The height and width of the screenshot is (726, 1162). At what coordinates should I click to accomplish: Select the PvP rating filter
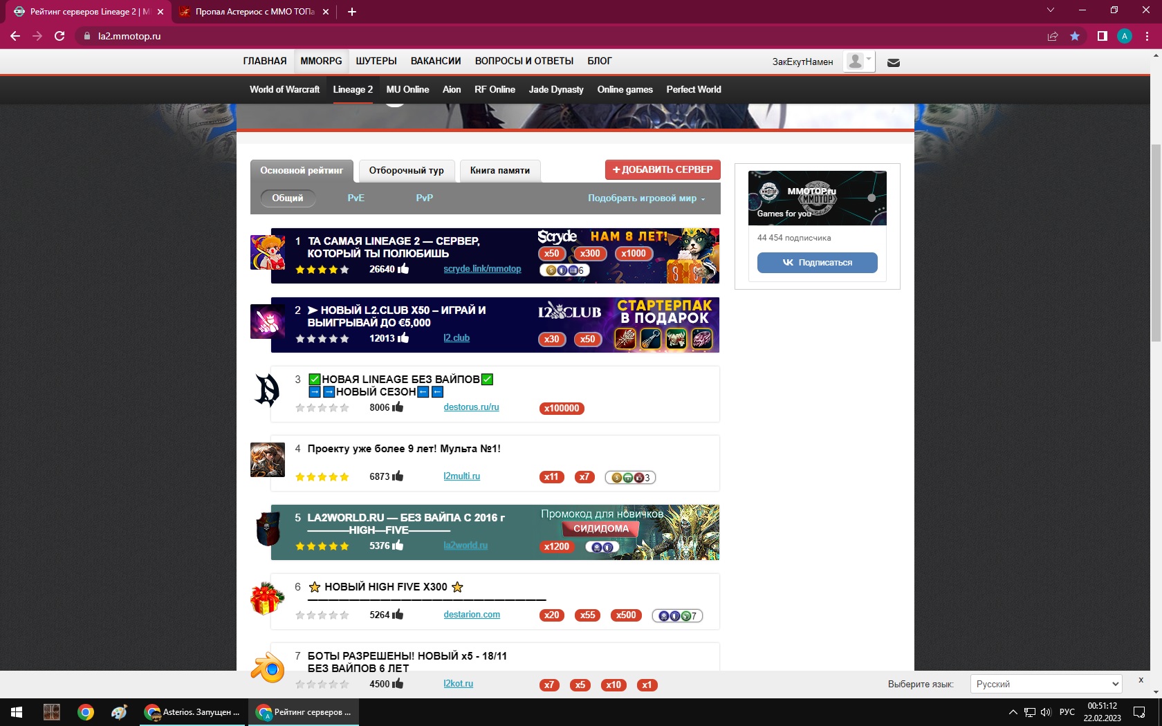pos(425,198)
